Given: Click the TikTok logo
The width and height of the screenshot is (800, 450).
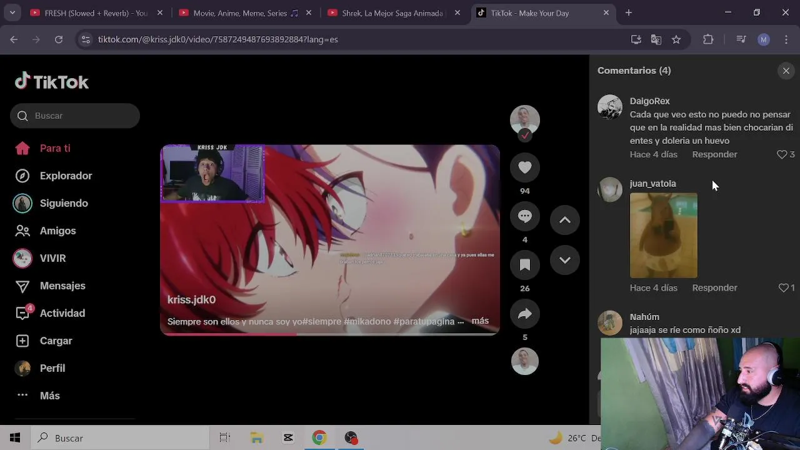Looking at the screenshot, I should click(x=52, y=82).
